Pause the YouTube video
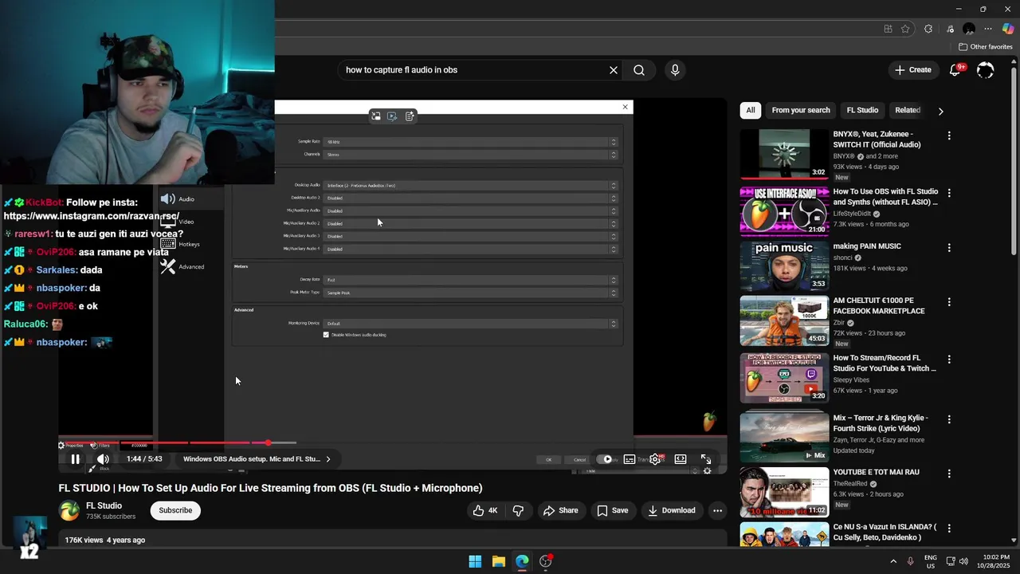This screenshot has height=574, width=1020. 75,459
